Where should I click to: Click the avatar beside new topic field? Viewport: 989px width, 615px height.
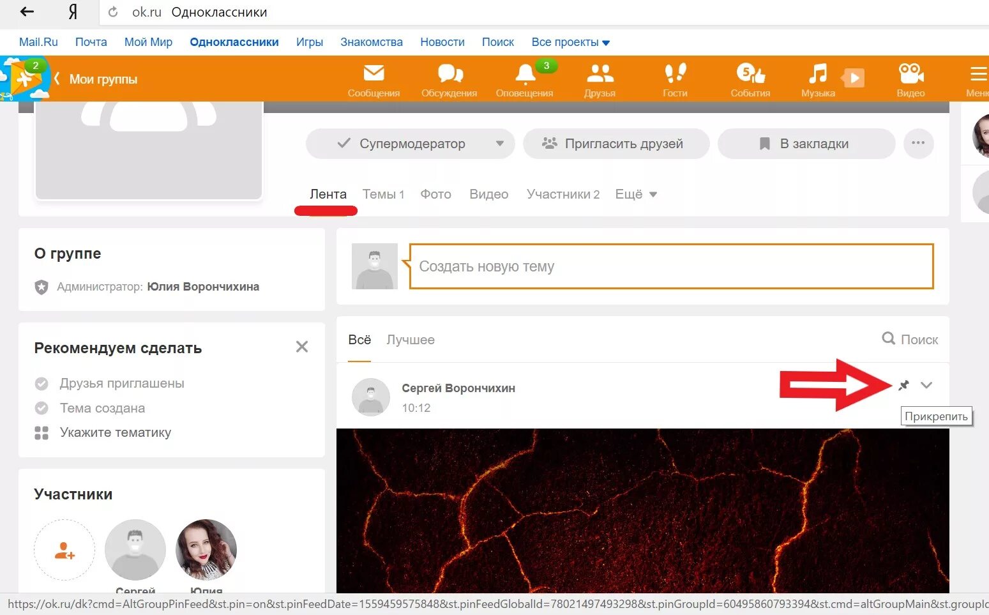(x=375, y=266)
